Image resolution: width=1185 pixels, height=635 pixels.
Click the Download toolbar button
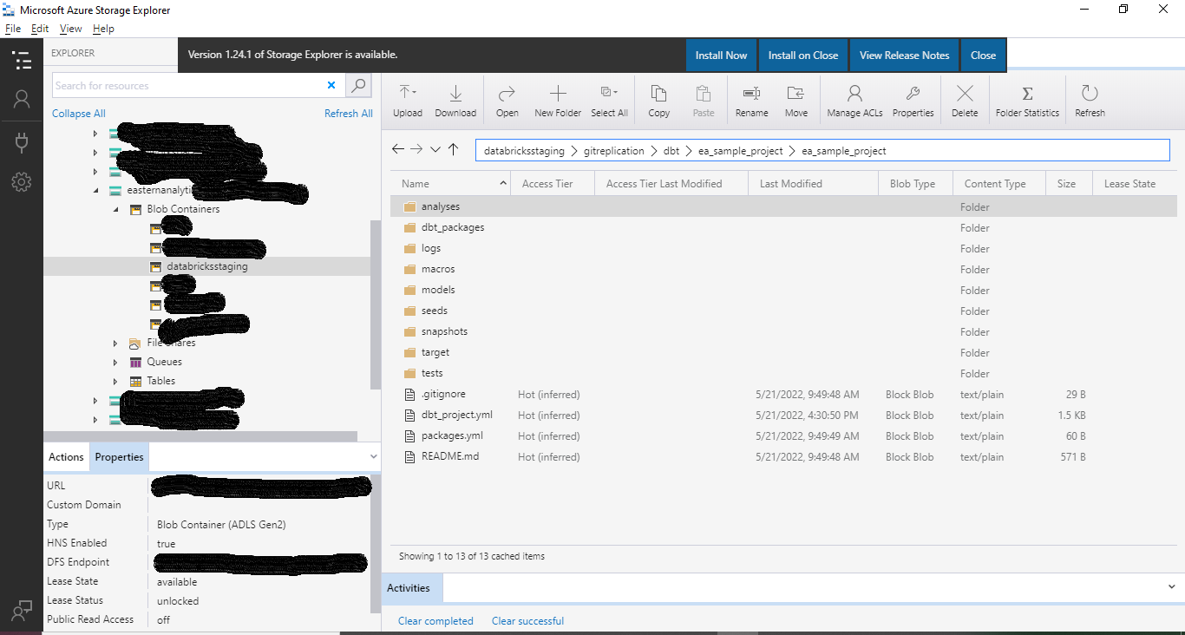point(455,101)
